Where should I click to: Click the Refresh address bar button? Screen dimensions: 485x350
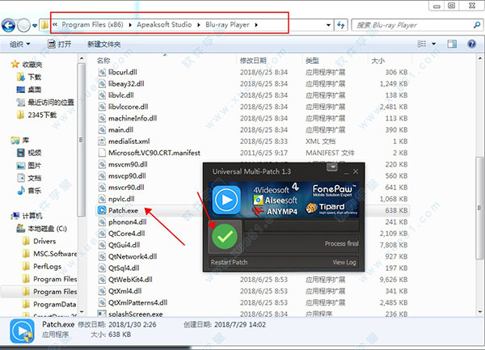[x=341, y=25]
